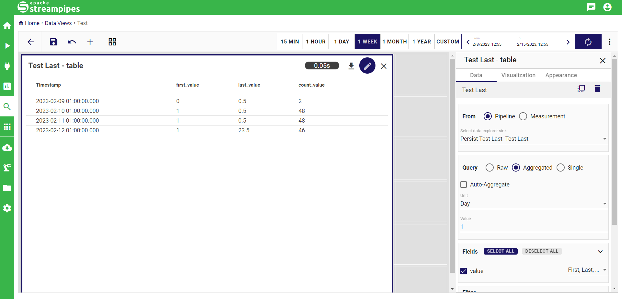Screen dimensions: 622x299
Task: Click the config panel scroll down arrow
Action: coord(614,288)
